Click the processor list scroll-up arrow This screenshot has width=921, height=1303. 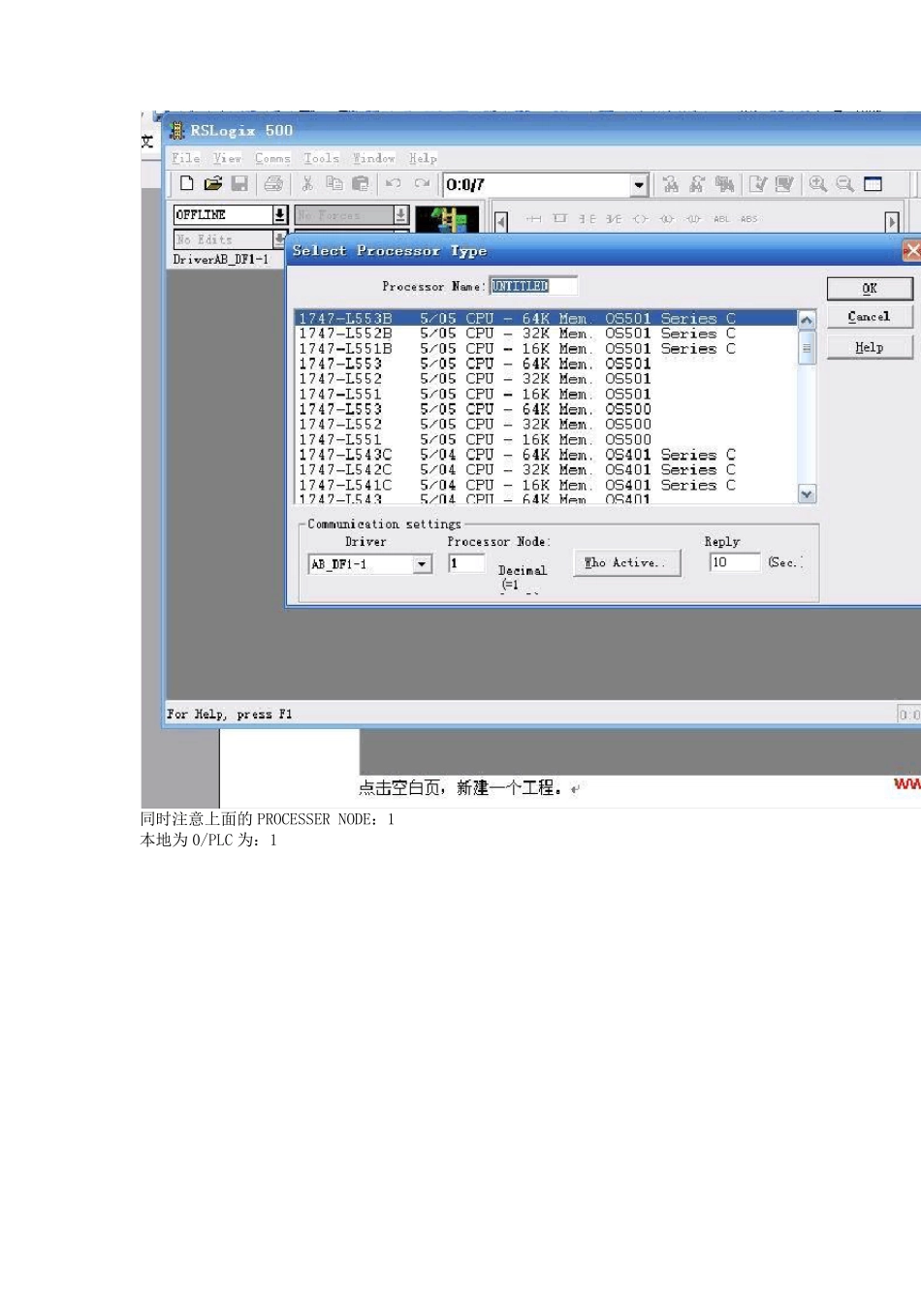[807, 320]
